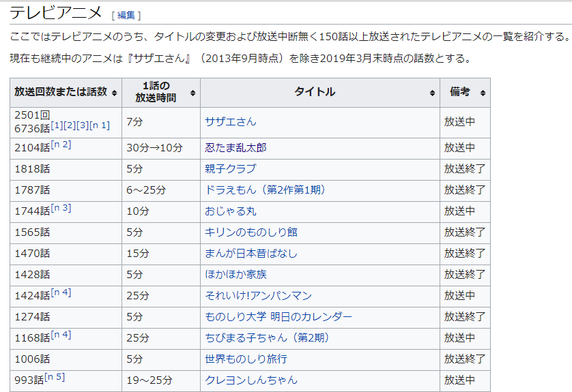Select 放送中 in クレヨンしんちゃん row

(459, 380)
